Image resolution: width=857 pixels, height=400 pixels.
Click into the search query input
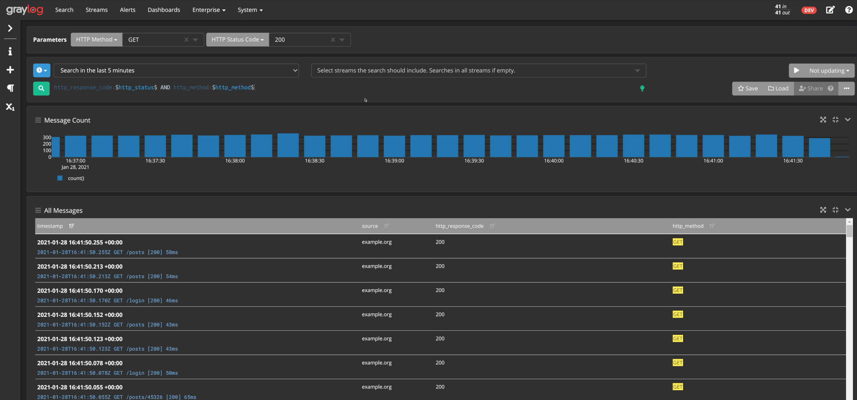coord(344,88)
